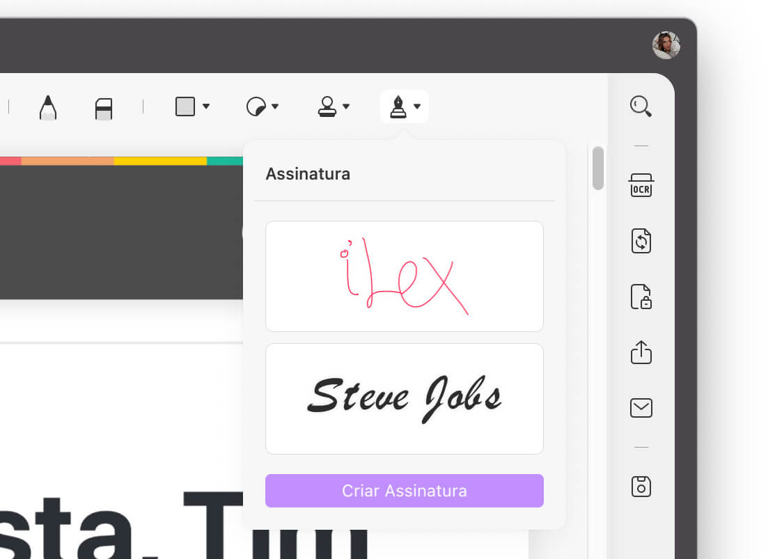This screenshot has width=775, height=559.
Task: Click the signature pen tool icon
Action: coord(398,107)
